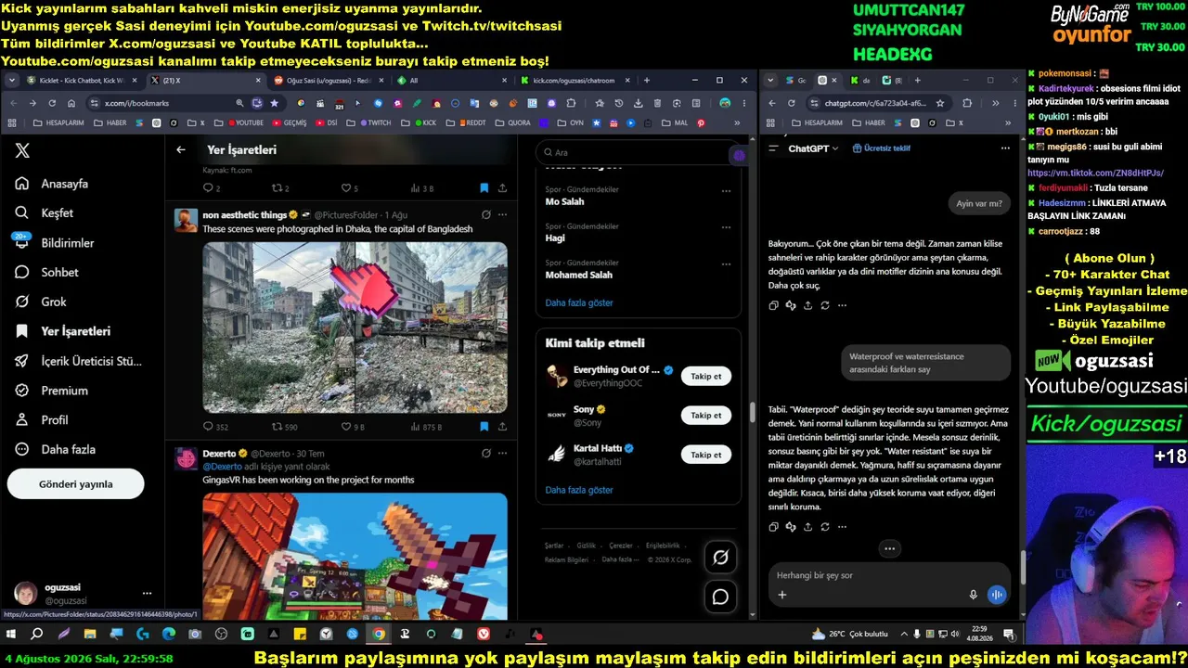Click the Ücretsiz teklif link in ChatGPT
1188x668 pixels.
click(x=882, y=148)
